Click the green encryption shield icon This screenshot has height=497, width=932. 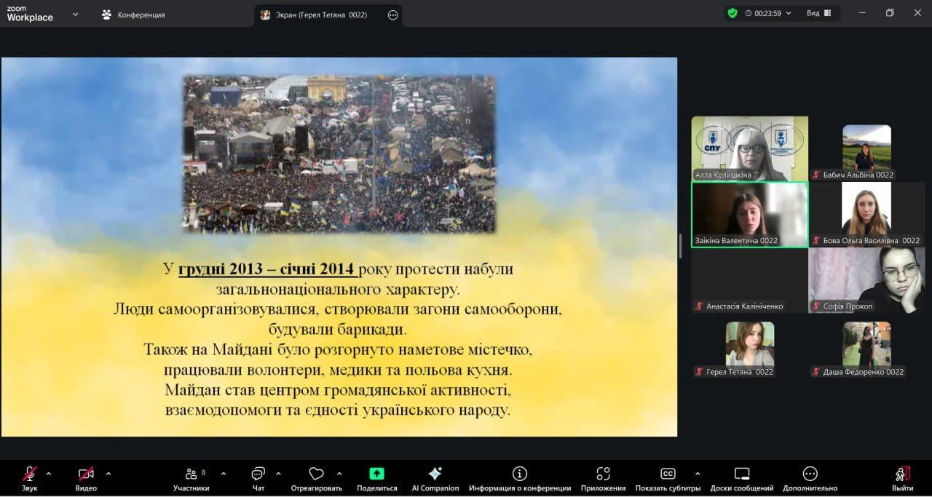click(x=732, y=13)
